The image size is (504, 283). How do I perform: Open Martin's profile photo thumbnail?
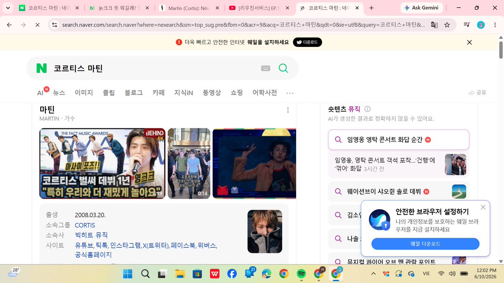[265, 231]
